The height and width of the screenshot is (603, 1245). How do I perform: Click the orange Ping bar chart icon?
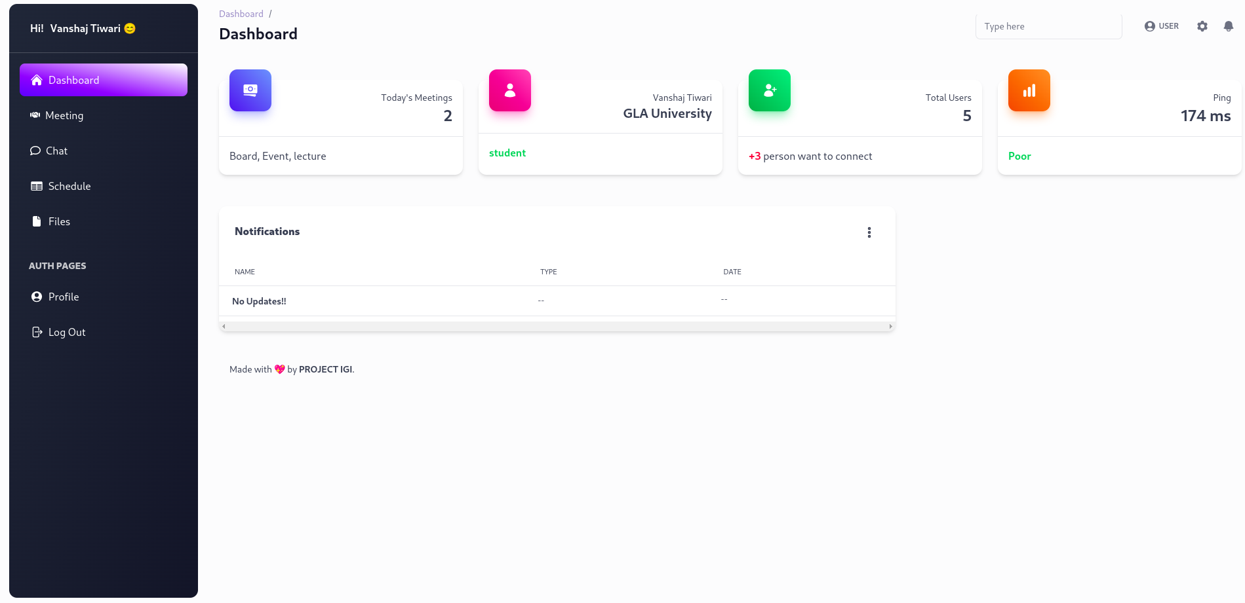pos(1029,90)
